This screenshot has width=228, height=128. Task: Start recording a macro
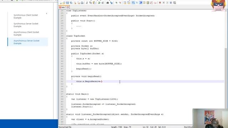click(160, 3)
